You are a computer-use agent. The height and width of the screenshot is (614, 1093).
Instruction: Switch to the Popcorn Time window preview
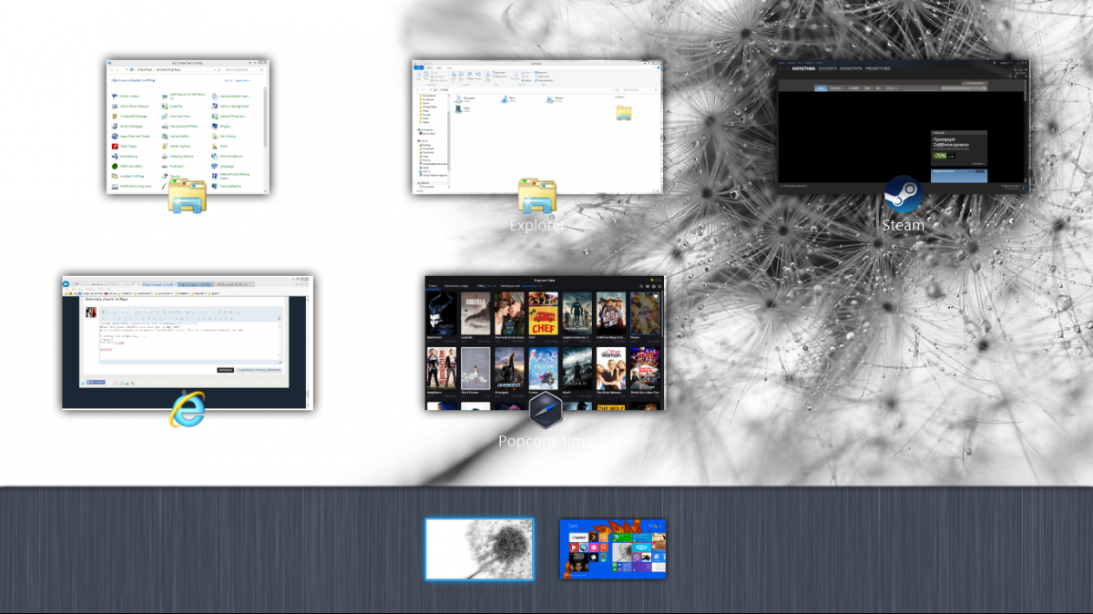tap(546, 343)
